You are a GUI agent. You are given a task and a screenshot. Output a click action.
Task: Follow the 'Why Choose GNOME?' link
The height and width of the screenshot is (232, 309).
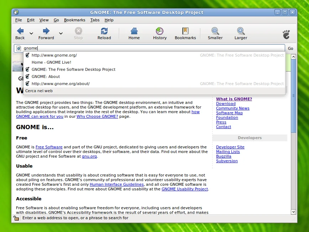(x=97, y=116)
